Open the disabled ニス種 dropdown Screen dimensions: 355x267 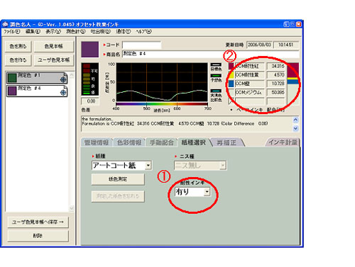[x=222, y=166]
